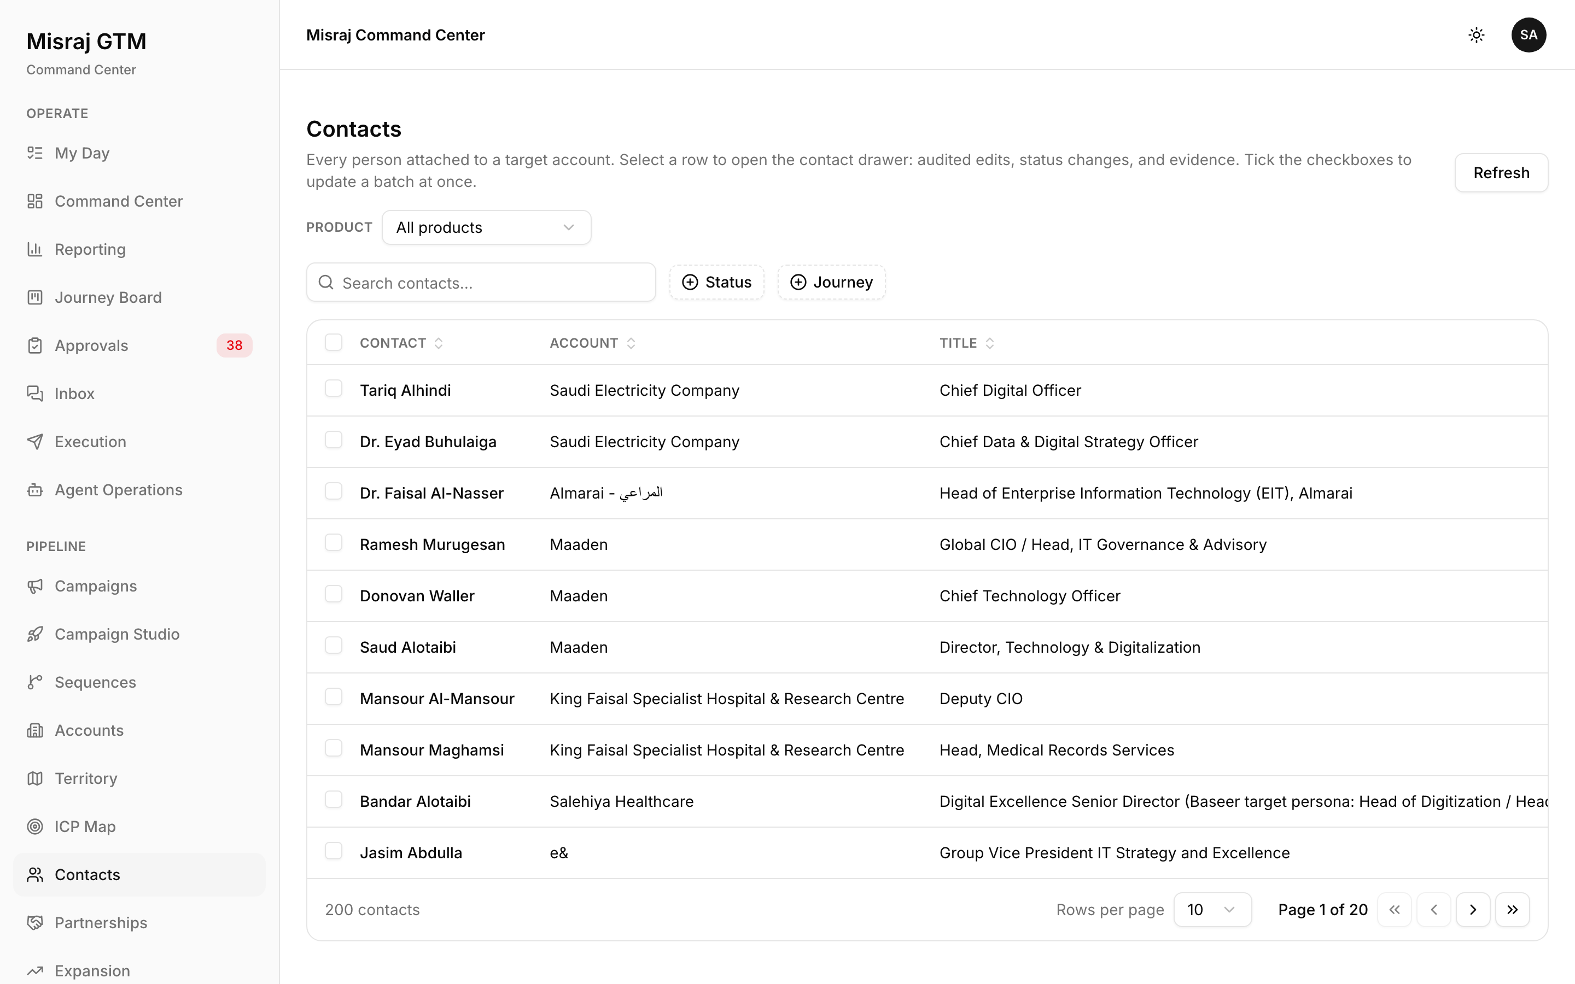Viewport: 1575px width, 984px height.
Task: Click the Misraj GTM logo title
Action: click(x=86, y=42)
